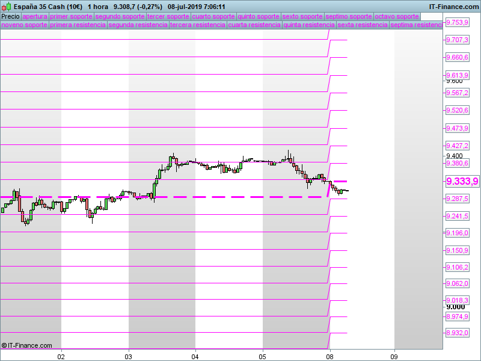Click the segundo soporte label
Screen dimensions: 481x361
[120, 17]
